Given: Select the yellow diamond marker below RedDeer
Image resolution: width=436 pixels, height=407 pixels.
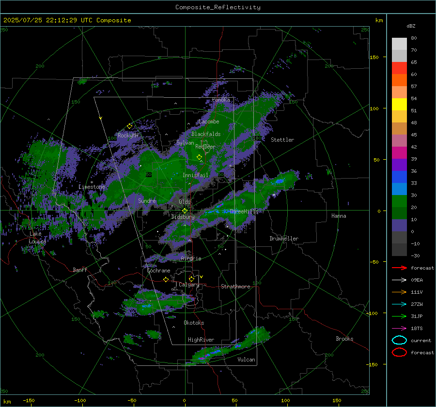Looking at the screenshot, I should [200, 157].
